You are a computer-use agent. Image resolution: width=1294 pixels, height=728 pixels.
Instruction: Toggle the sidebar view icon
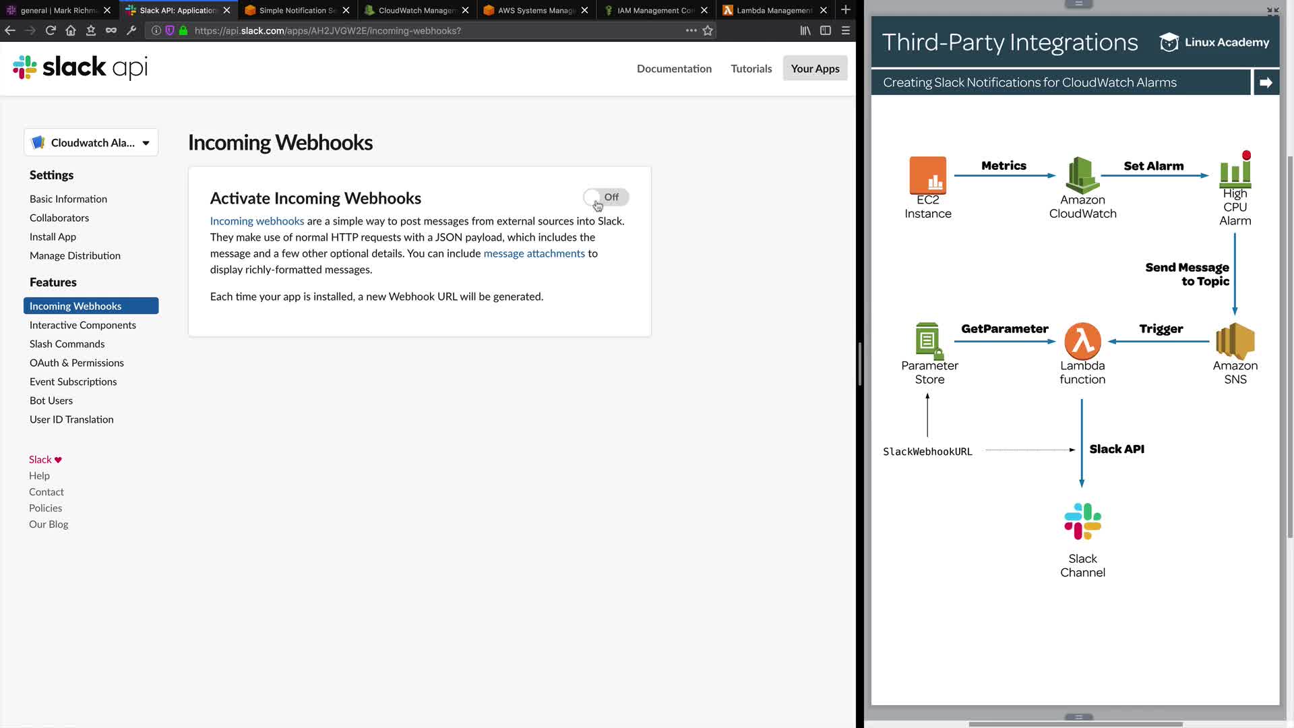[x=826, y=30]
